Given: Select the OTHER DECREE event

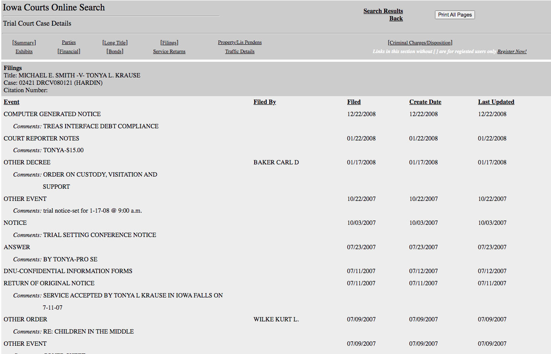Looking at the screenshot, I should tap(27, 162).
